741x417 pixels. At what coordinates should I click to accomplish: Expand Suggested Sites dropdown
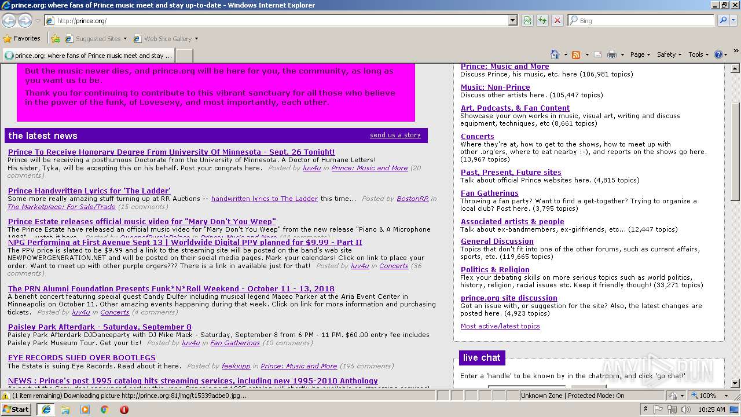[x=126, y=39]
